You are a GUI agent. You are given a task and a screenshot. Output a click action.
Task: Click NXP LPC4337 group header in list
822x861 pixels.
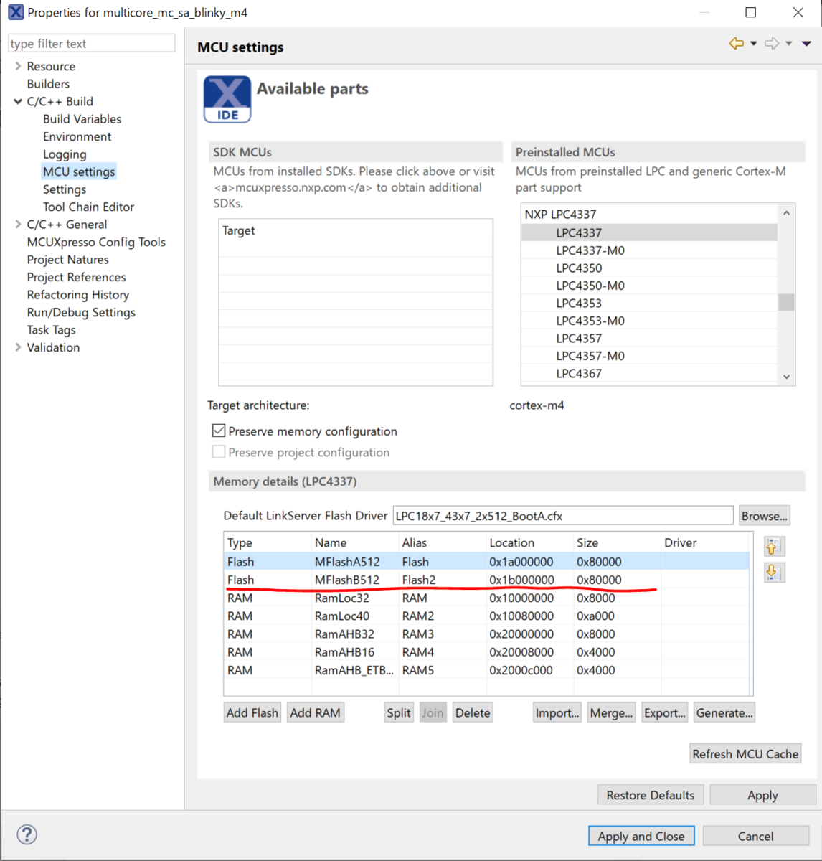(x=649, y=214)
